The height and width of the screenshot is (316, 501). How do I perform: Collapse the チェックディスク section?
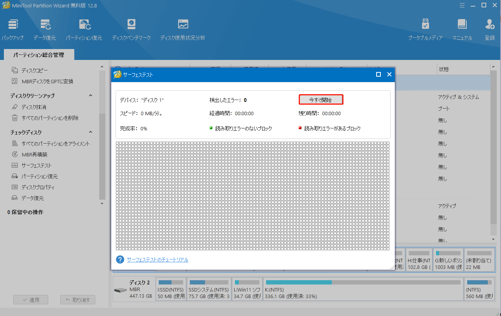[91, 132]
